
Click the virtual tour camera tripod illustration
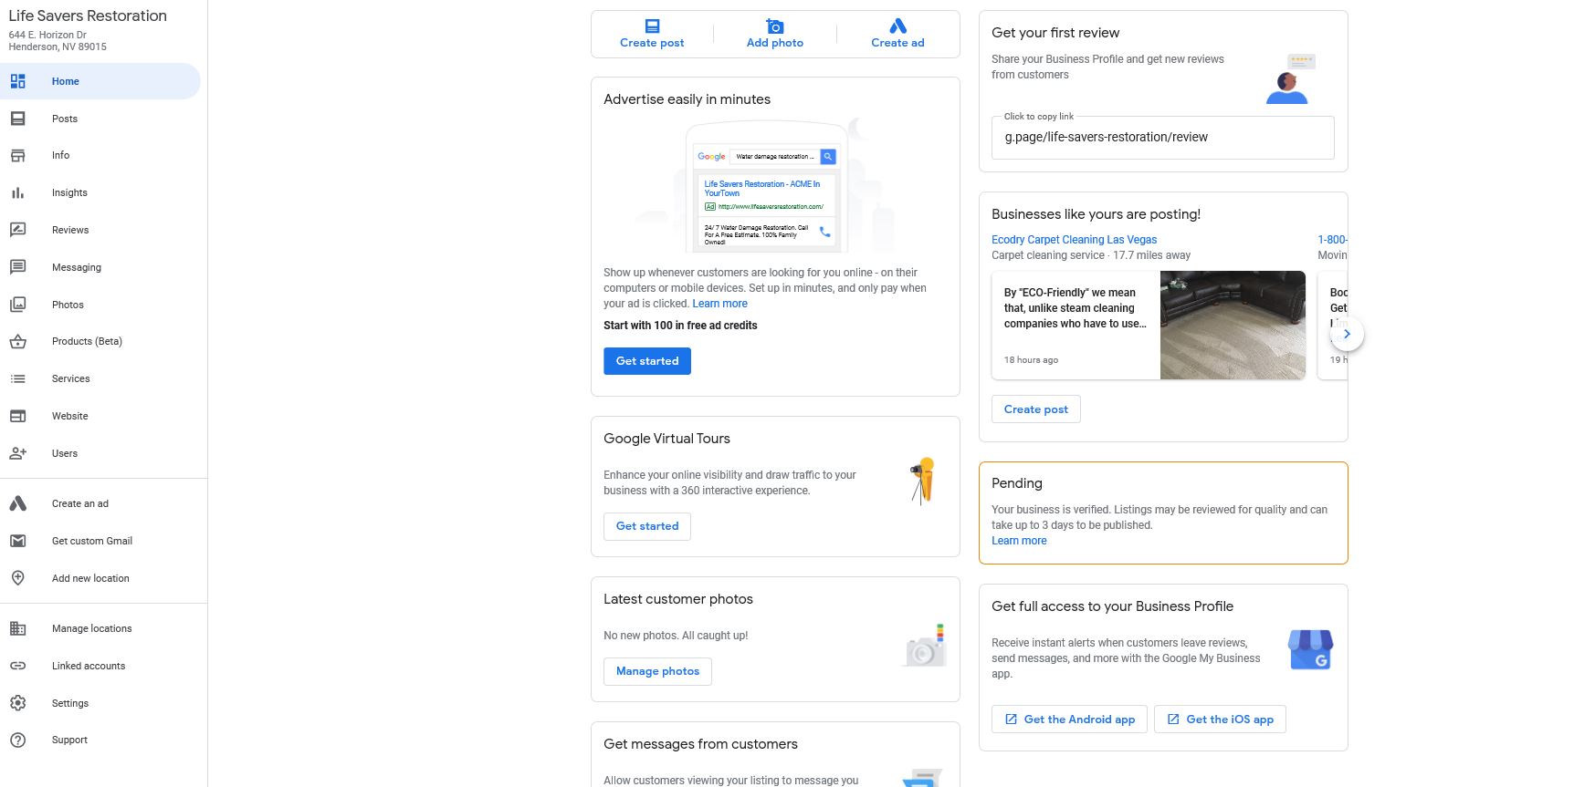[924, 481]
